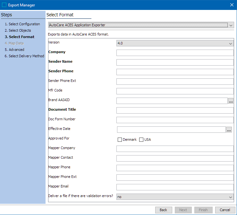
Task: Click the Next button
Action: pyautogui.click(x=183, y=210)
